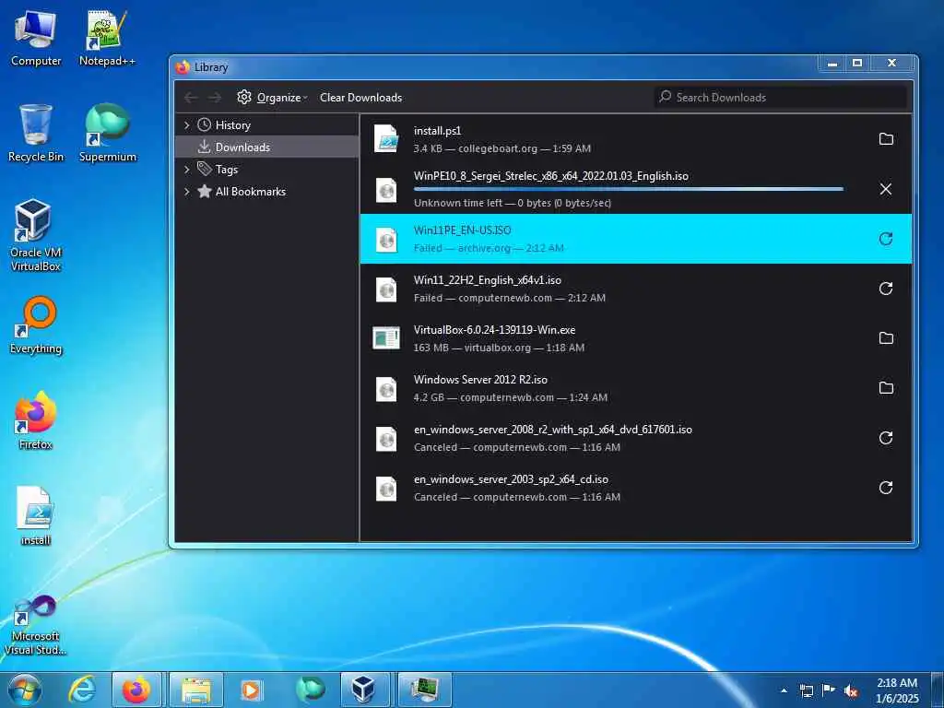This screenshot has height=708, width=944.
Task: Open the taskbar clock and date
Action: coord(897,690)
